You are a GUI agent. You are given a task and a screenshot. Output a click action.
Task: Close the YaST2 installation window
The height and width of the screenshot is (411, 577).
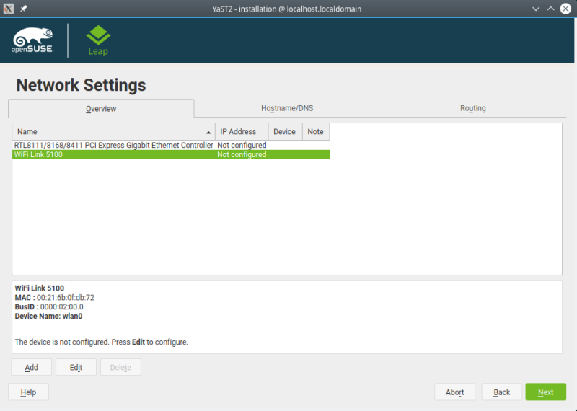[x=565, y=9]
